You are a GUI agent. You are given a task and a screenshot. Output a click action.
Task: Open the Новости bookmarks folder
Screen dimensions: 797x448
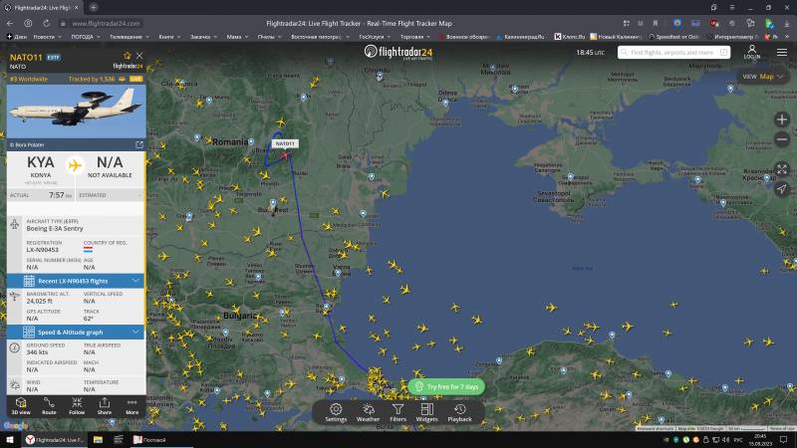(47, 37)
